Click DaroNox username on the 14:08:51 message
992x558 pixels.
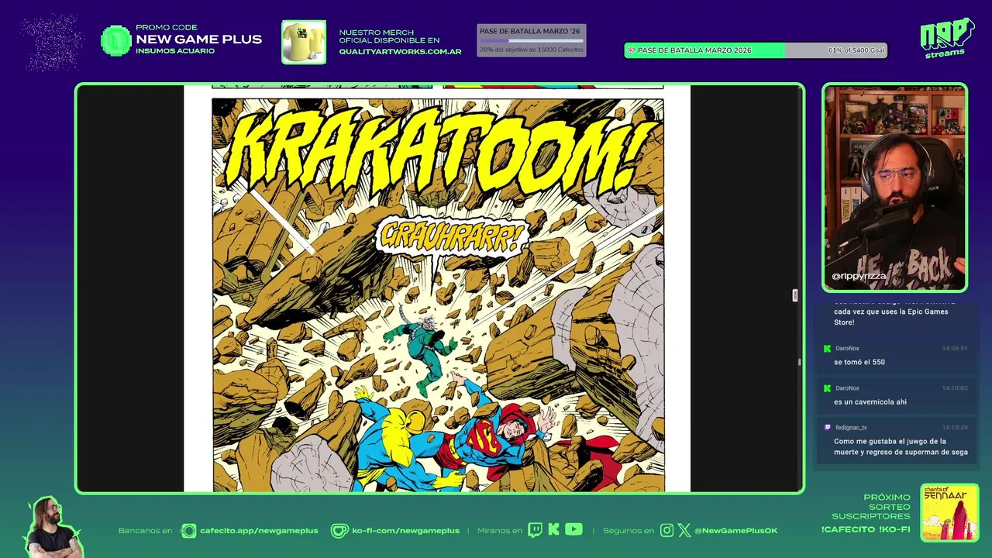pyautogui.click(x=847, y=349)
